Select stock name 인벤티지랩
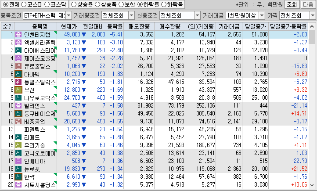 pyautogui.click(x=37, y=35)
